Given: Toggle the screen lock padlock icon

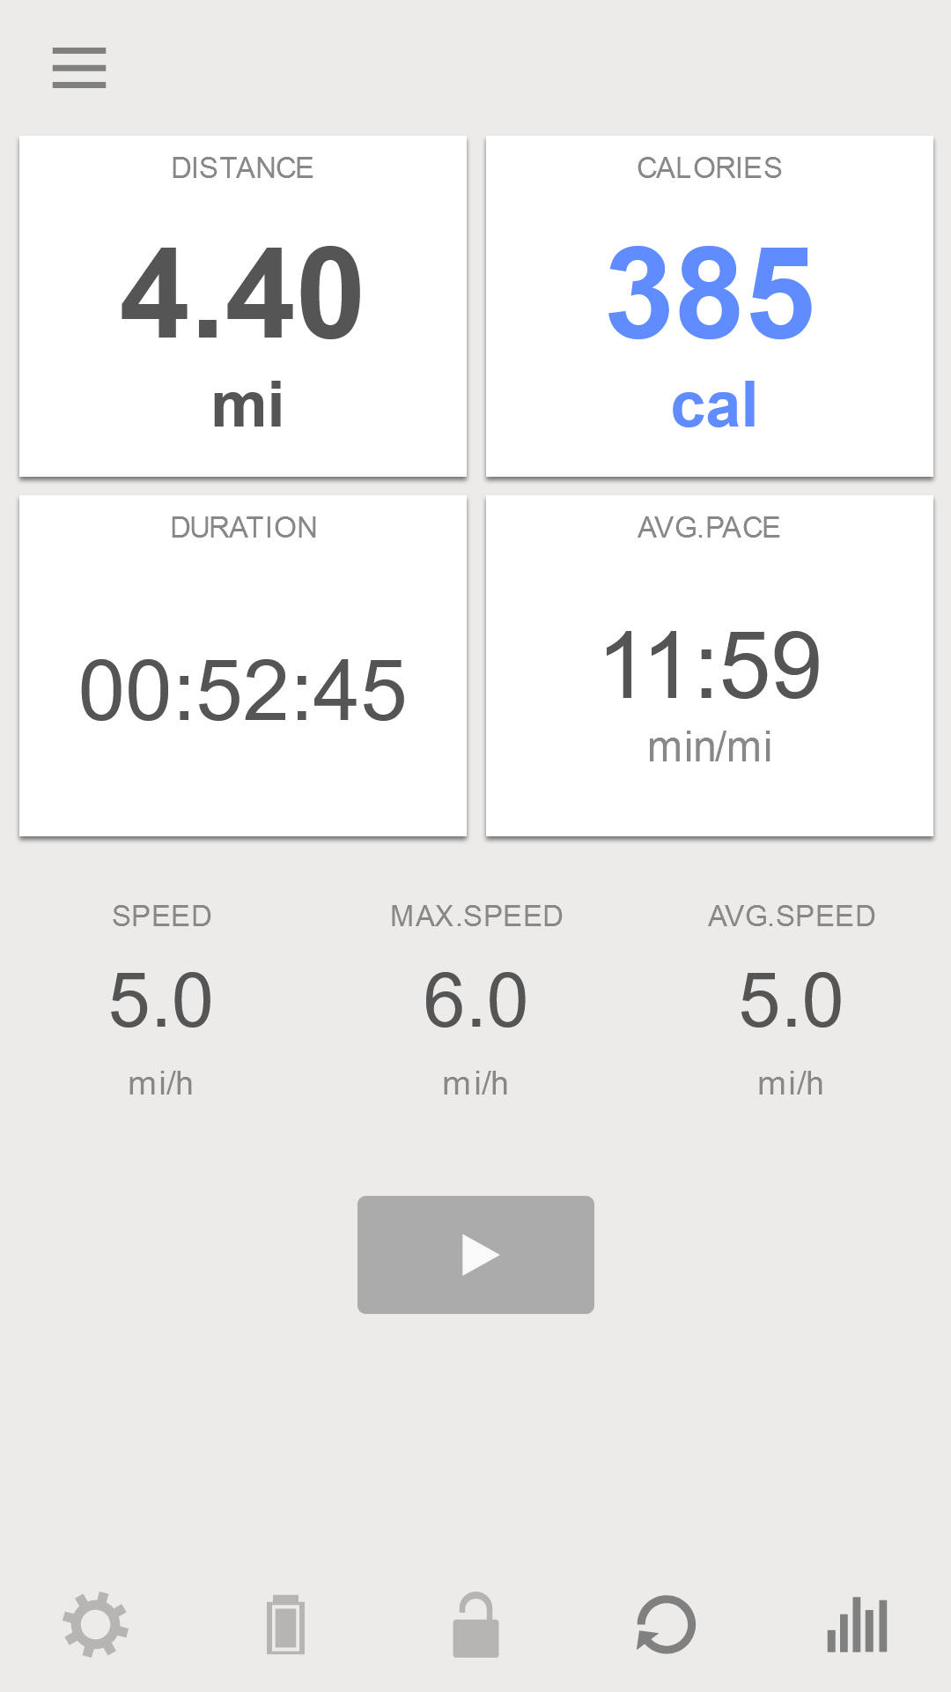Looking at the screenshot, I should pyautogui.click(x=475, y=1624).
